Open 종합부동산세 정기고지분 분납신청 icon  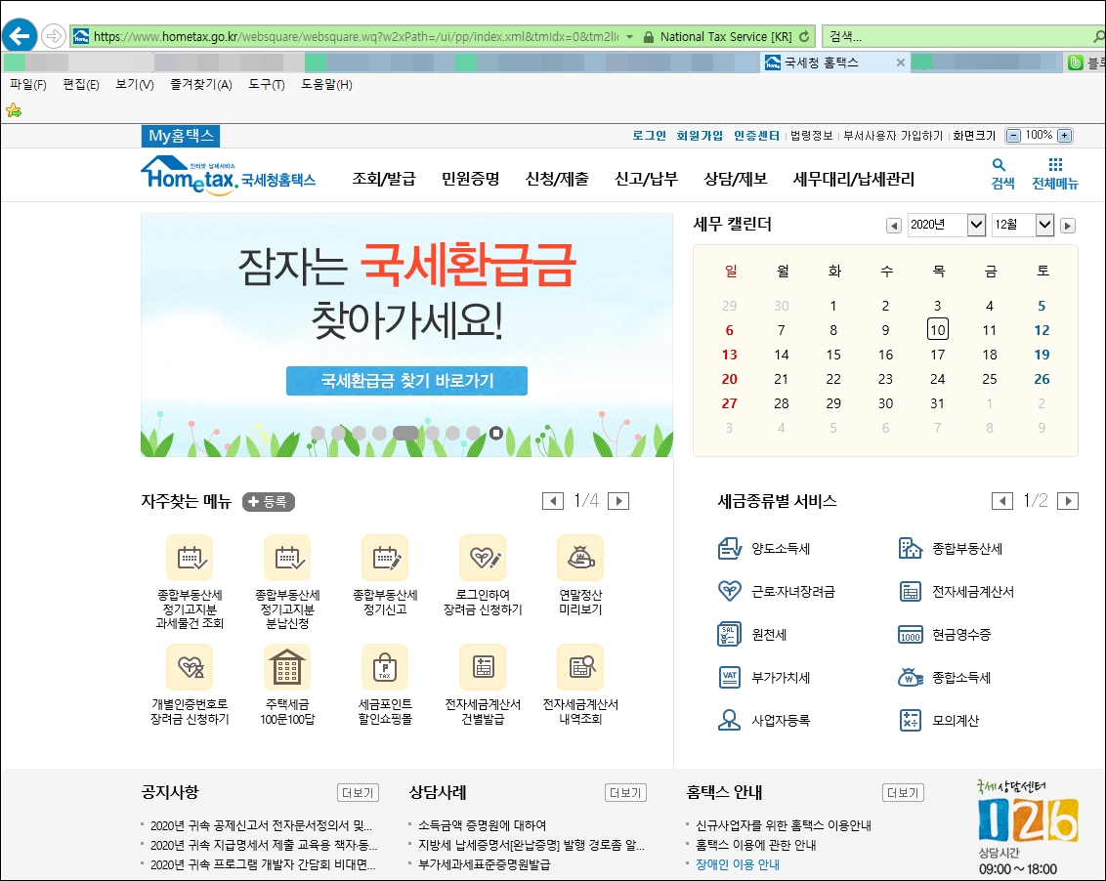click(287, 558)
